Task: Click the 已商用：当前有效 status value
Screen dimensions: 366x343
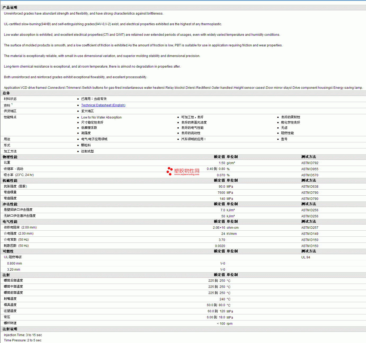Action: coord(94,99)
